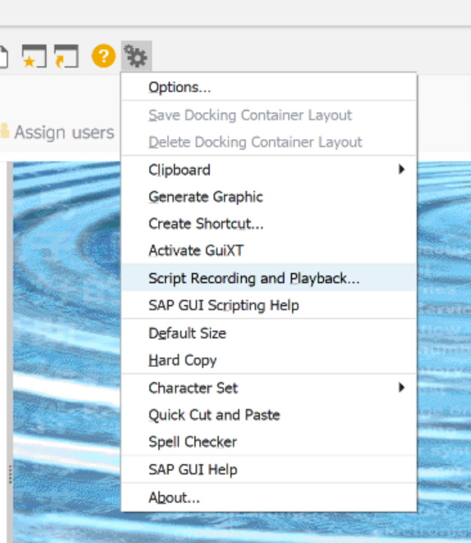Enable Quick Cut and Paste

coord(212,415)
